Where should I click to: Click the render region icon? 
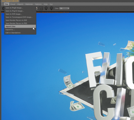click(41, 8)
